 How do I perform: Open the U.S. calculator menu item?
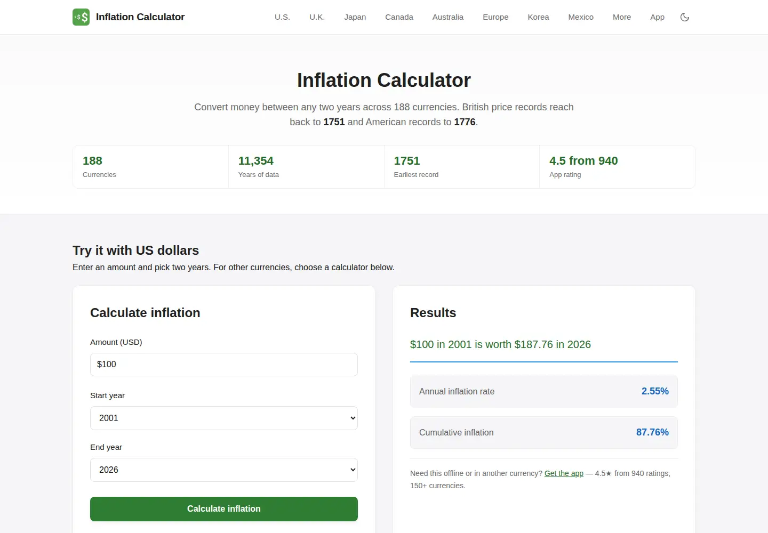coord(282,17)
